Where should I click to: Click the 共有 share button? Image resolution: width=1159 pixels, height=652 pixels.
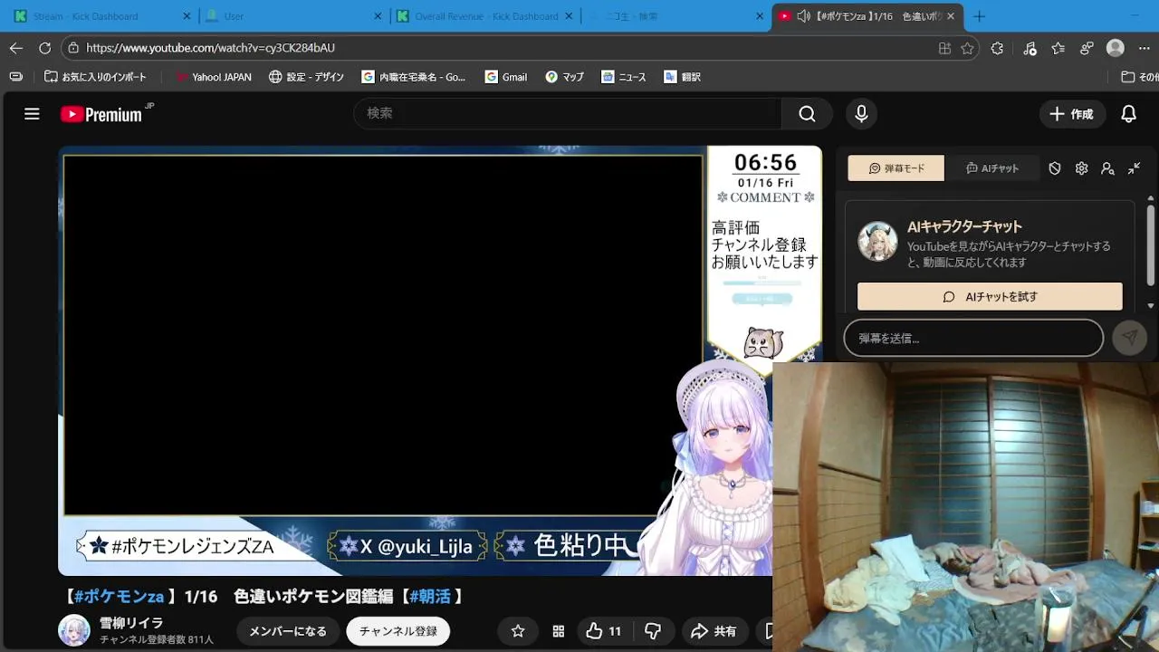[x=714, y=631]
